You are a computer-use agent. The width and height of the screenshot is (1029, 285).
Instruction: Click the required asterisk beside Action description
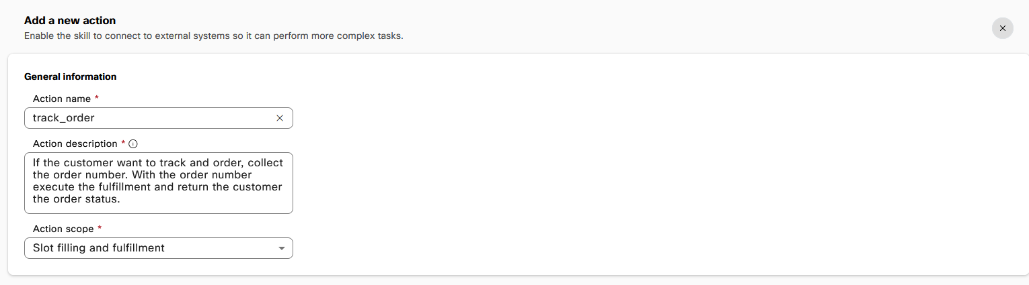[x=123, y=144]
